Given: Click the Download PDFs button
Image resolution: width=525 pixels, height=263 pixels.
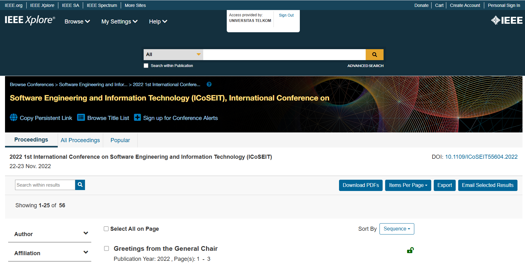Looking at the screenshot, I should tap(361, 185).
